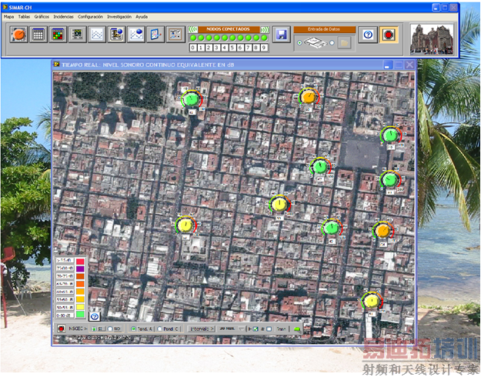
Task: Click the line chart graph icon
Action: click(x=96, y=34)
